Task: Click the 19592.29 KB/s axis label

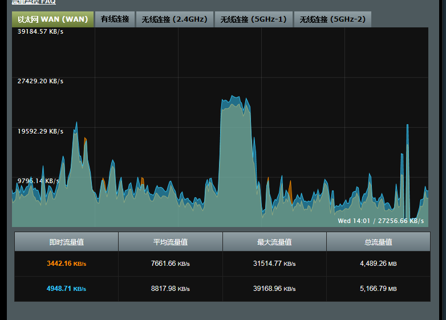Action: point(40,131)
